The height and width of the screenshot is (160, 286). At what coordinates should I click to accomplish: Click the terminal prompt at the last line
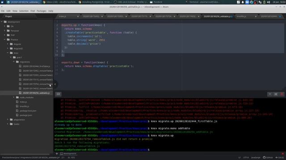[102, 150]
